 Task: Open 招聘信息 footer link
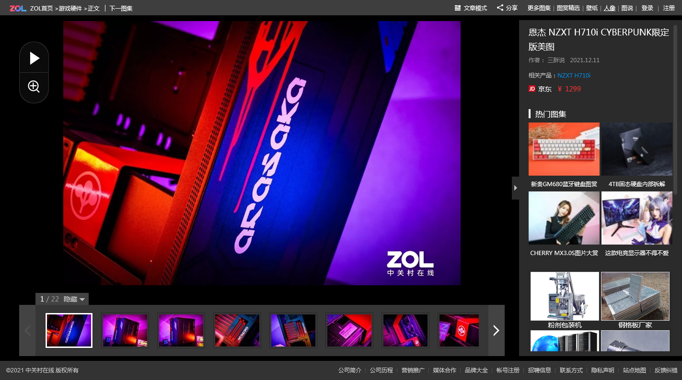pyautogui.click(x=540, y=370)
